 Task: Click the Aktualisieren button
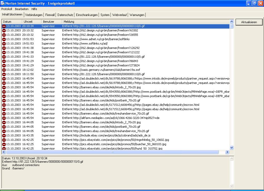coord(249,22)
